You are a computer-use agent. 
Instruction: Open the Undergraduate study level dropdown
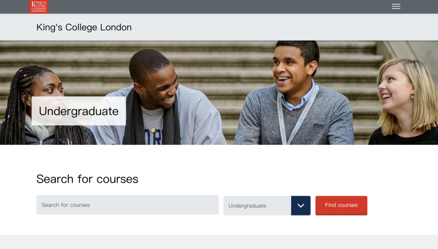coord(267,206)
